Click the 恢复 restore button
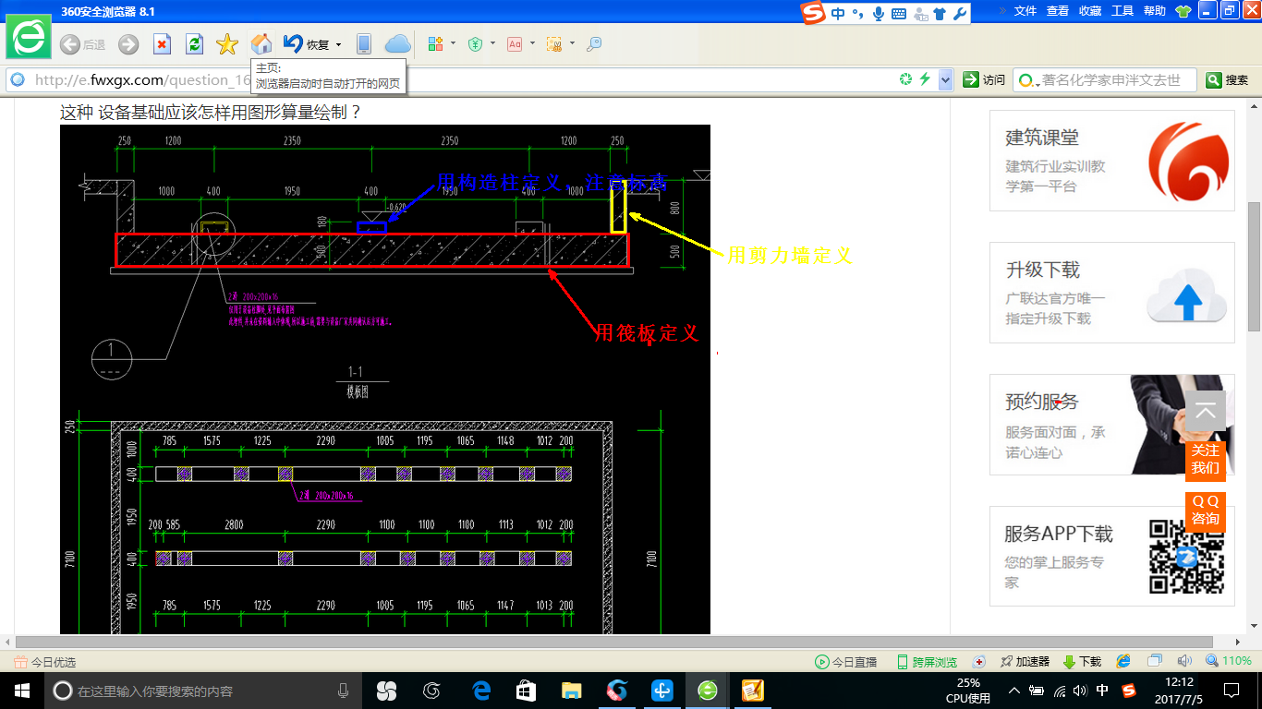The width and height of the screenshot is (1262, 709). click(x=306, y=44)
